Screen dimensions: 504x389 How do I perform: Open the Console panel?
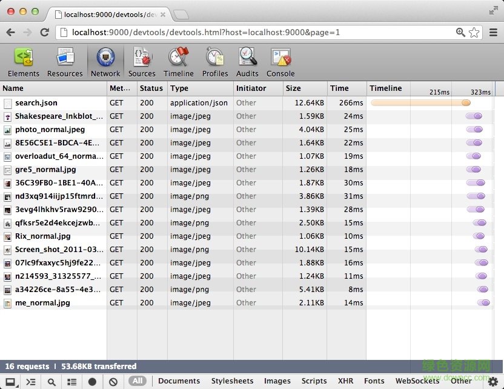[x=280, y=62]
